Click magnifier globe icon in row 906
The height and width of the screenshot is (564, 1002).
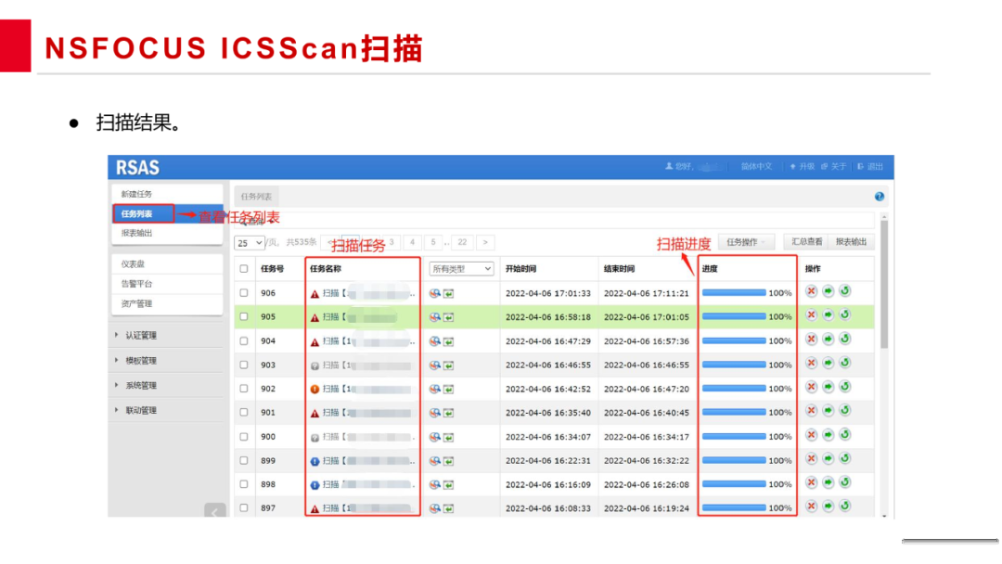coord(434,293)
